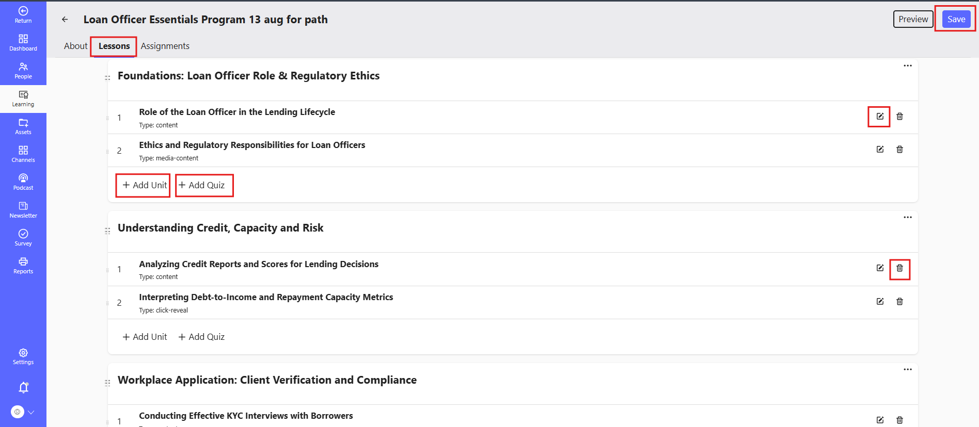Click the user avatar in sidebar

[x=18, y=412]
